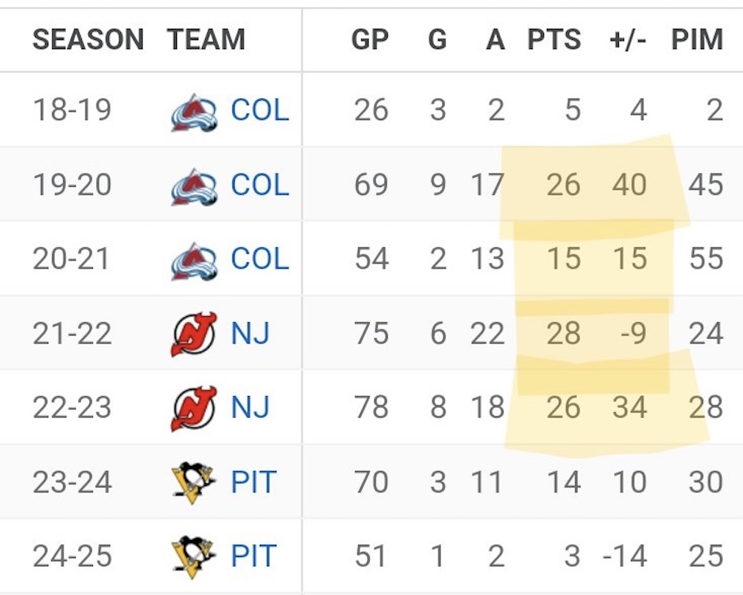Click Penguins logo in 23-24 row
This screenshot has height=595, width=743.
193,483
